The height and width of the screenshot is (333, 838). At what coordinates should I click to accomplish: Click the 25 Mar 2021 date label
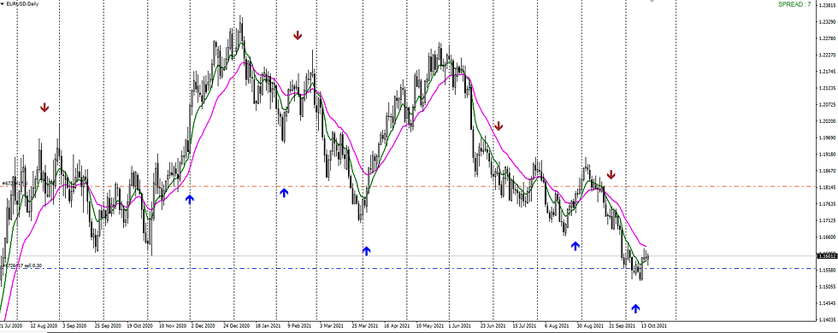365,324
